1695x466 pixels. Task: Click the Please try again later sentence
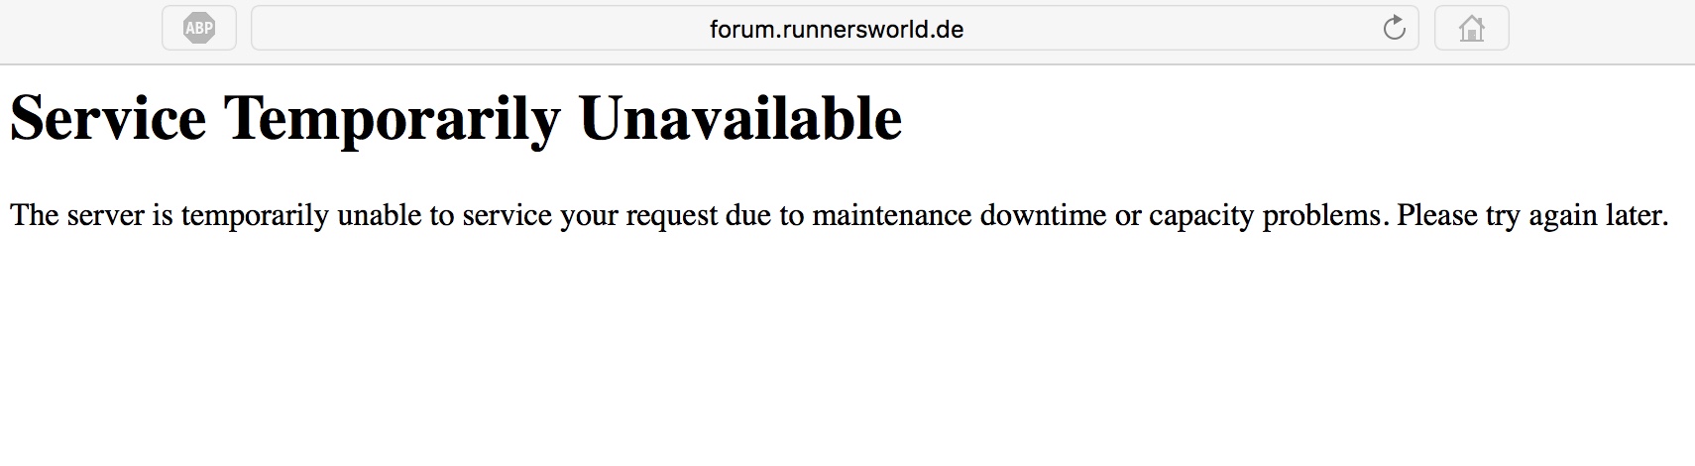(1533, 217)
